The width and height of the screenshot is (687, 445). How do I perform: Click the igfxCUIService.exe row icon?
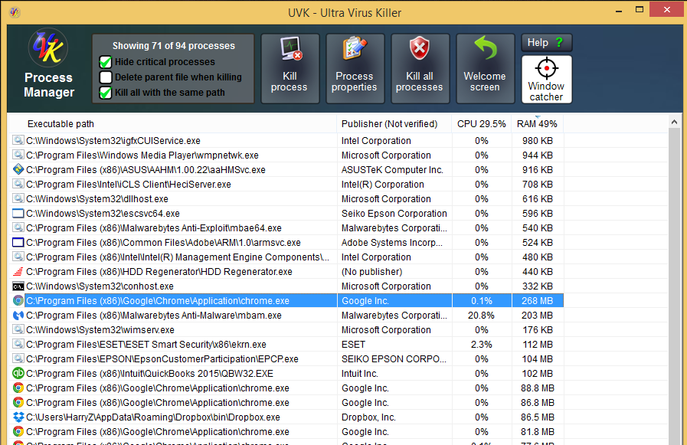pos(18,141)
